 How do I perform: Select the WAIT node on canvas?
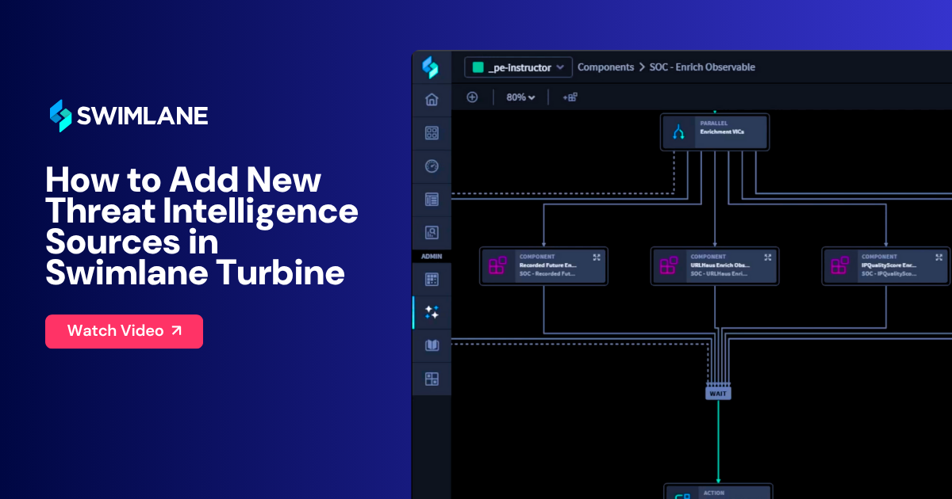tap(718, 393)
